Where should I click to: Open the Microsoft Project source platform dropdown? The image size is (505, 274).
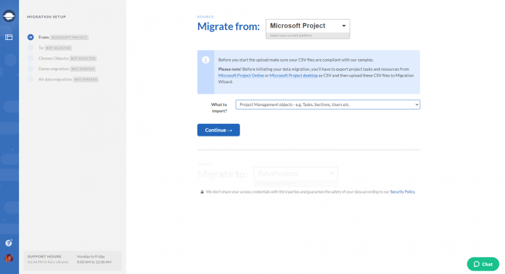pyautogui.click(x=307, y=26)
